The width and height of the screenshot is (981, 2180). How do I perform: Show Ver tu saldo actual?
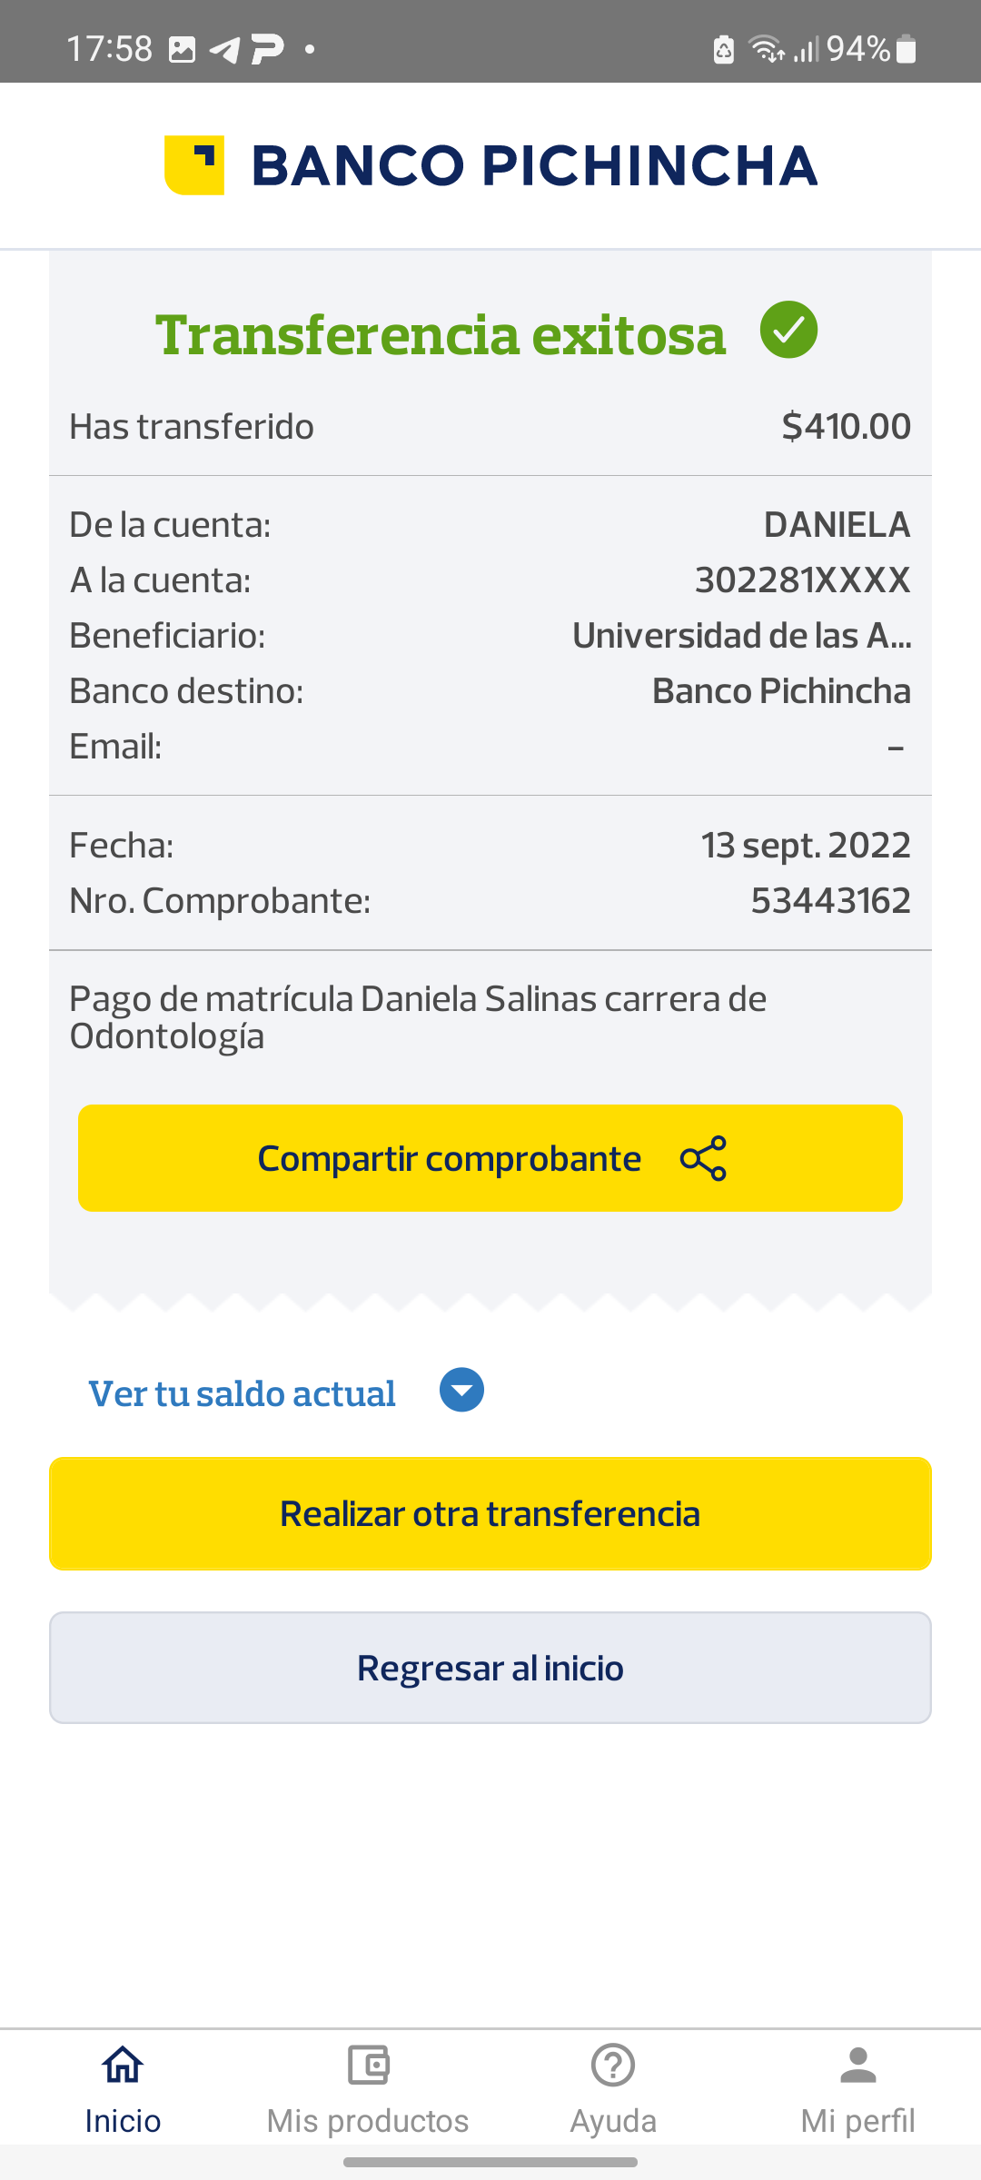(x=242, y=1393)
